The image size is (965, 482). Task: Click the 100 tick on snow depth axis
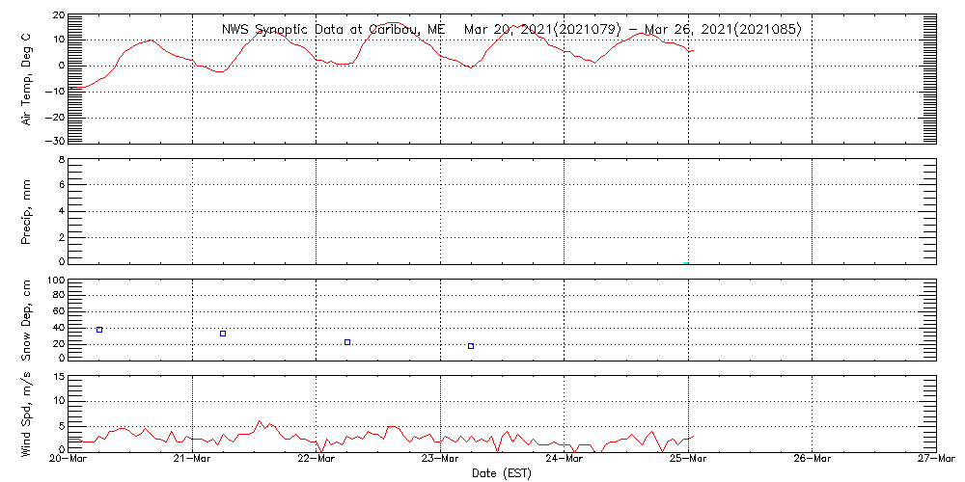55,281
